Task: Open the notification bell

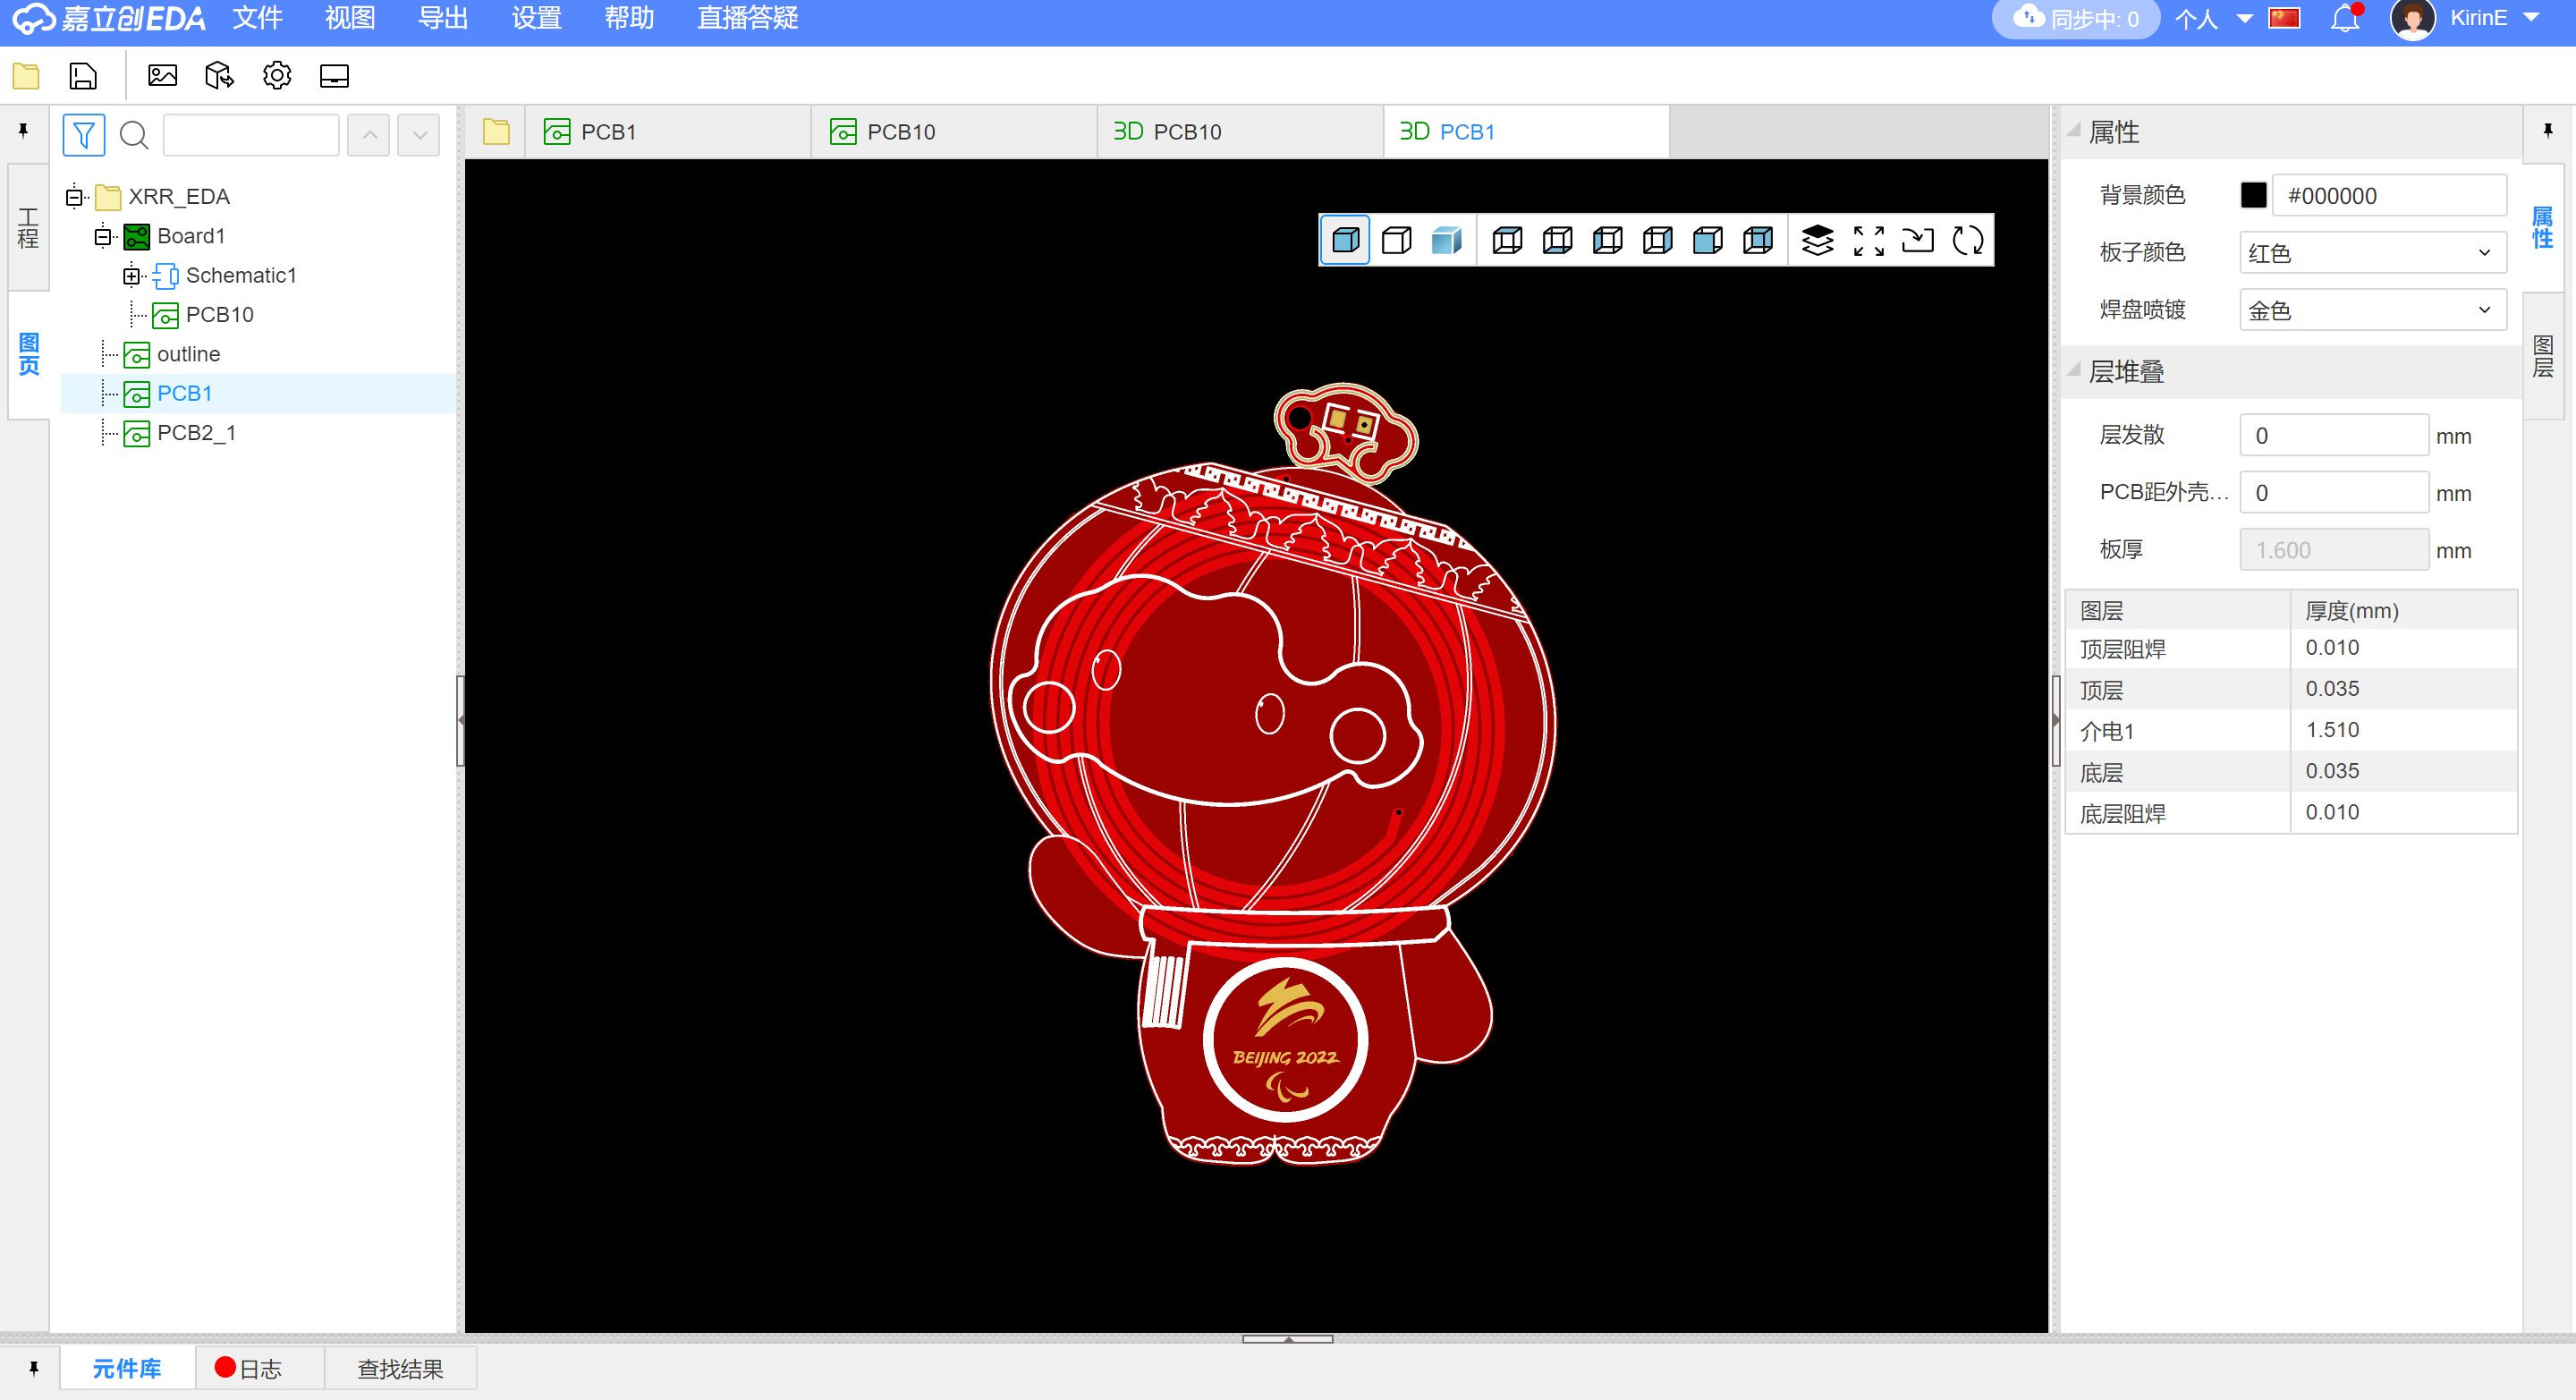Action: point(2346,18)
